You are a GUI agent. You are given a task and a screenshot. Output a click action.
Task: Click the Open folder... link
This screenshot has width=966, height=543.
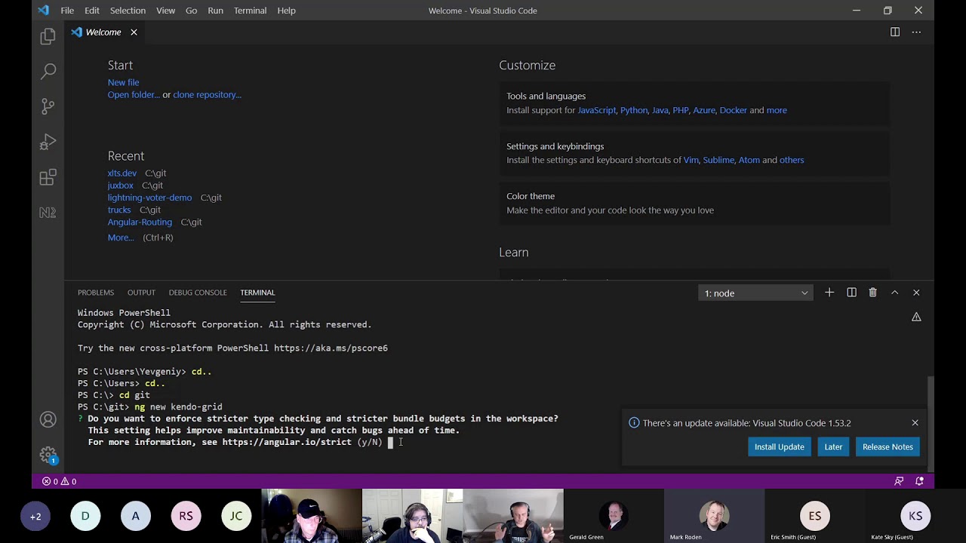(x=134, y=95)
